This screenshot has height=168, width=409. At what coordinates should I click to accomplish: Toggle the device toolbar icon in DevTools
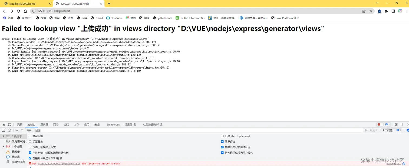point(9,124)
